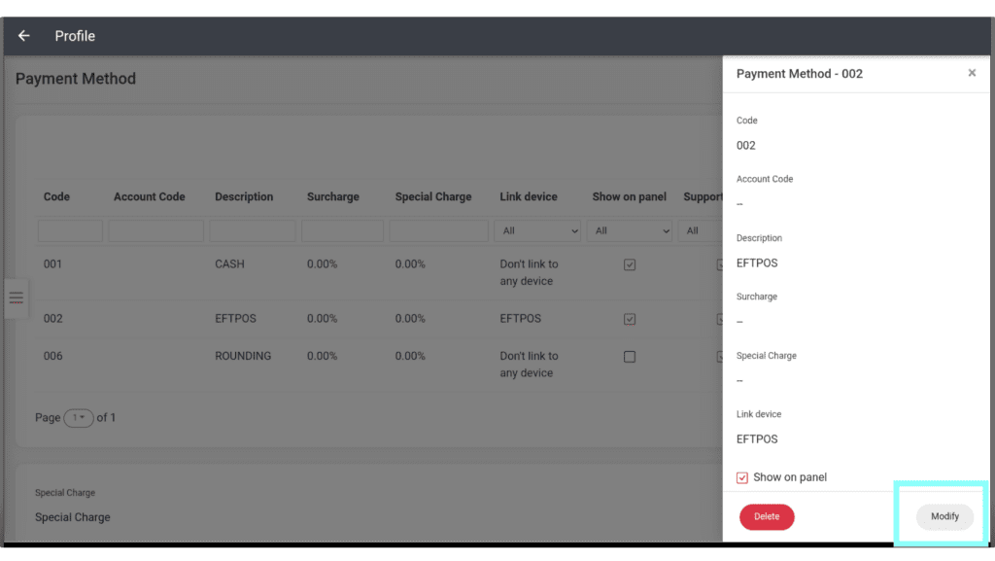995x561 pixels.
Task: Click the Description filter text box
Action: [x=252, y=230]
